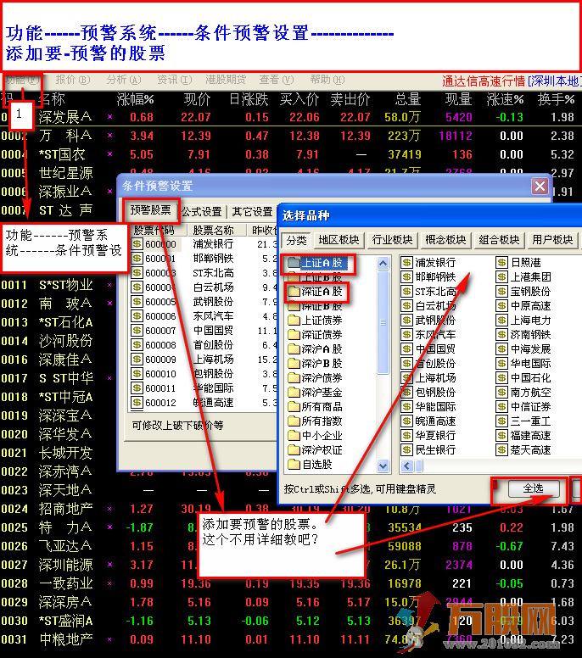Viewport: 582px width, 658px height.
Task: Select 招商地产 row in quote list
Action: tap(291, 509)
